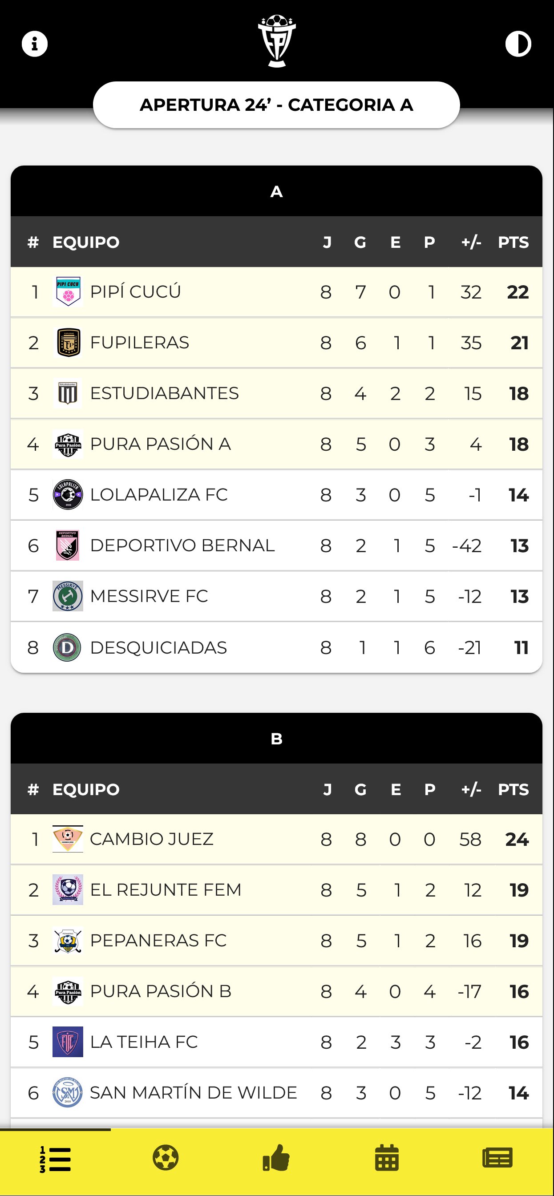554x1196 pixels.
Task: Open the soccer ball tab
Action: coord(166,1158)
